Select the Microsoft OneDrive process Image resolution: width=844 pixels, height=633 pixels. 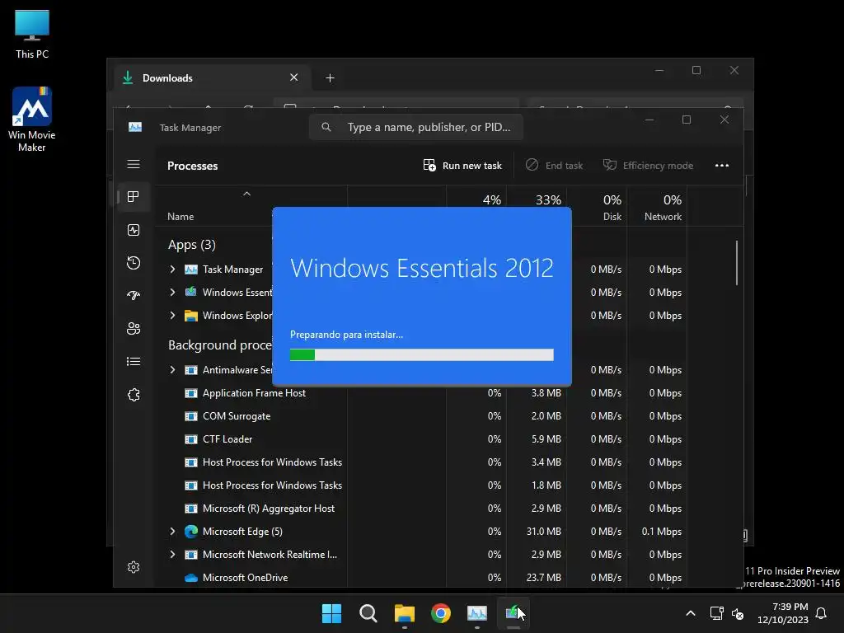coord(245,578)
